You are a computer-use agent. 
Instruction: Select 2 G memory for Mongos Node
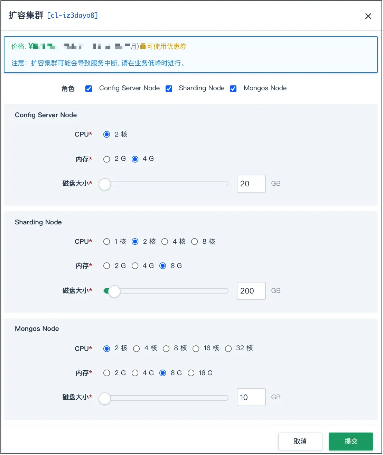(107, 373)
